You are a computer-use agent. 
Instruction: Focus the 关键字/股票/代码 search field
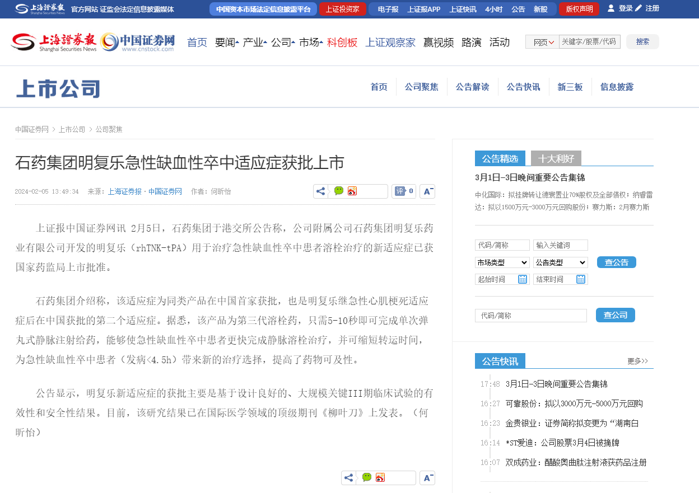point(589,42)
